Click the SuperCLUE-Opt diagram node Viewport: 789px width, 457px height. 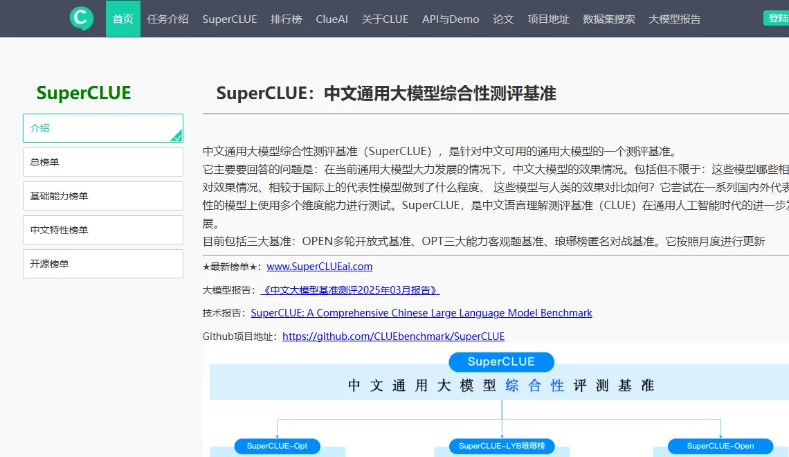coord(278,446)
